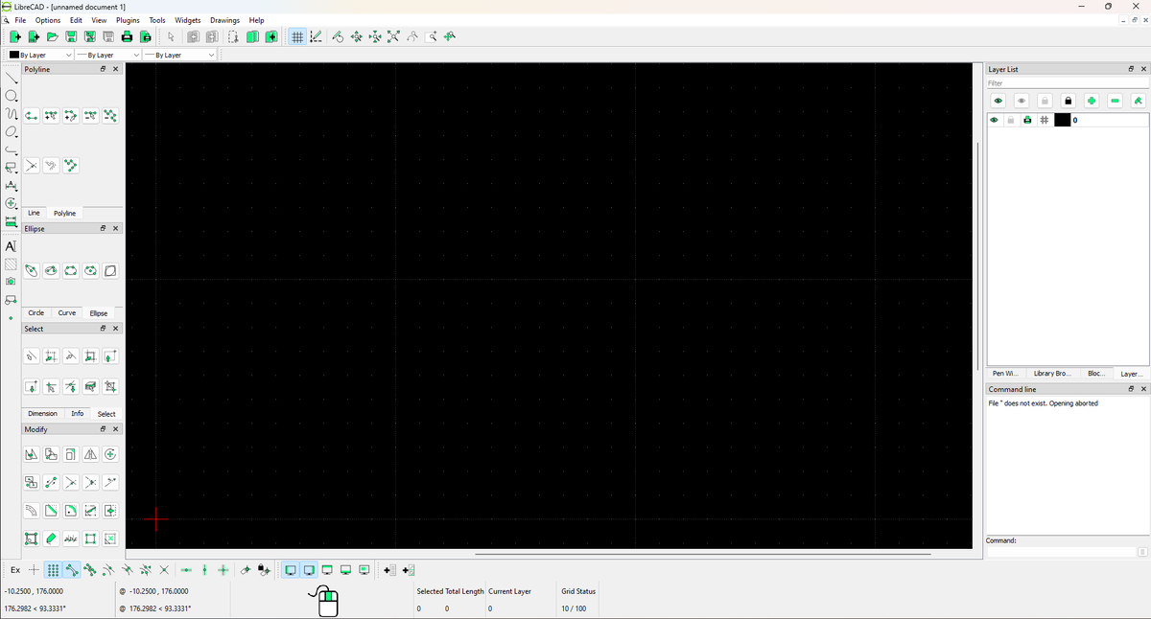The height and width of the screenshot is (619, 1151).
Task: Switch to the Circle tab
Action: (35, 312)
